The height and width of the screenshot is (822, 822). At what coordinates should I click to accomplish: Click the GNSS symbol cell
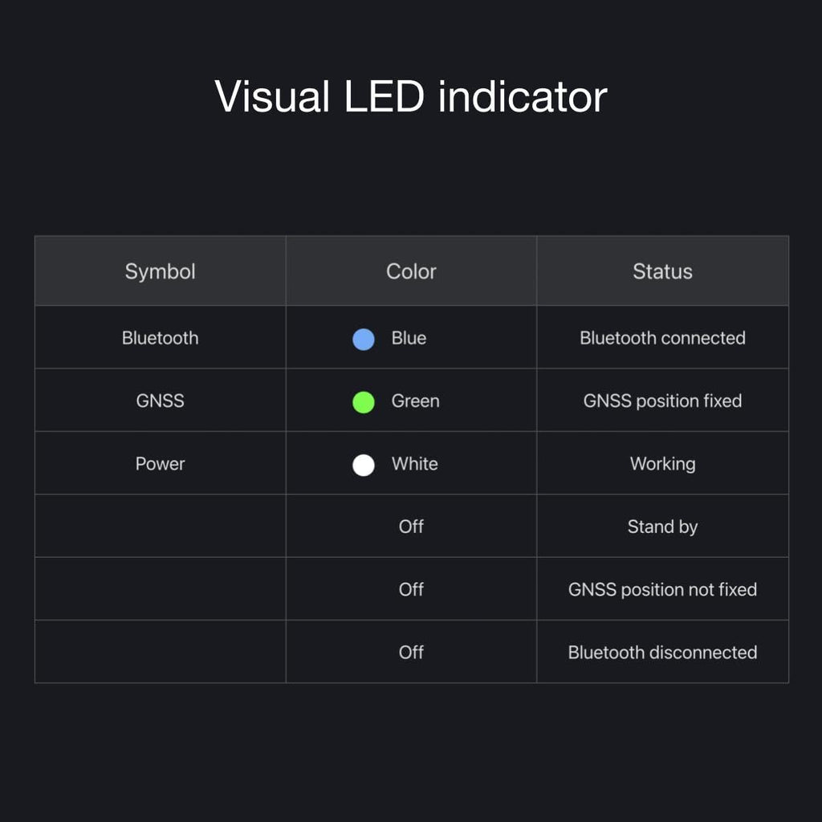coord(160,401)
